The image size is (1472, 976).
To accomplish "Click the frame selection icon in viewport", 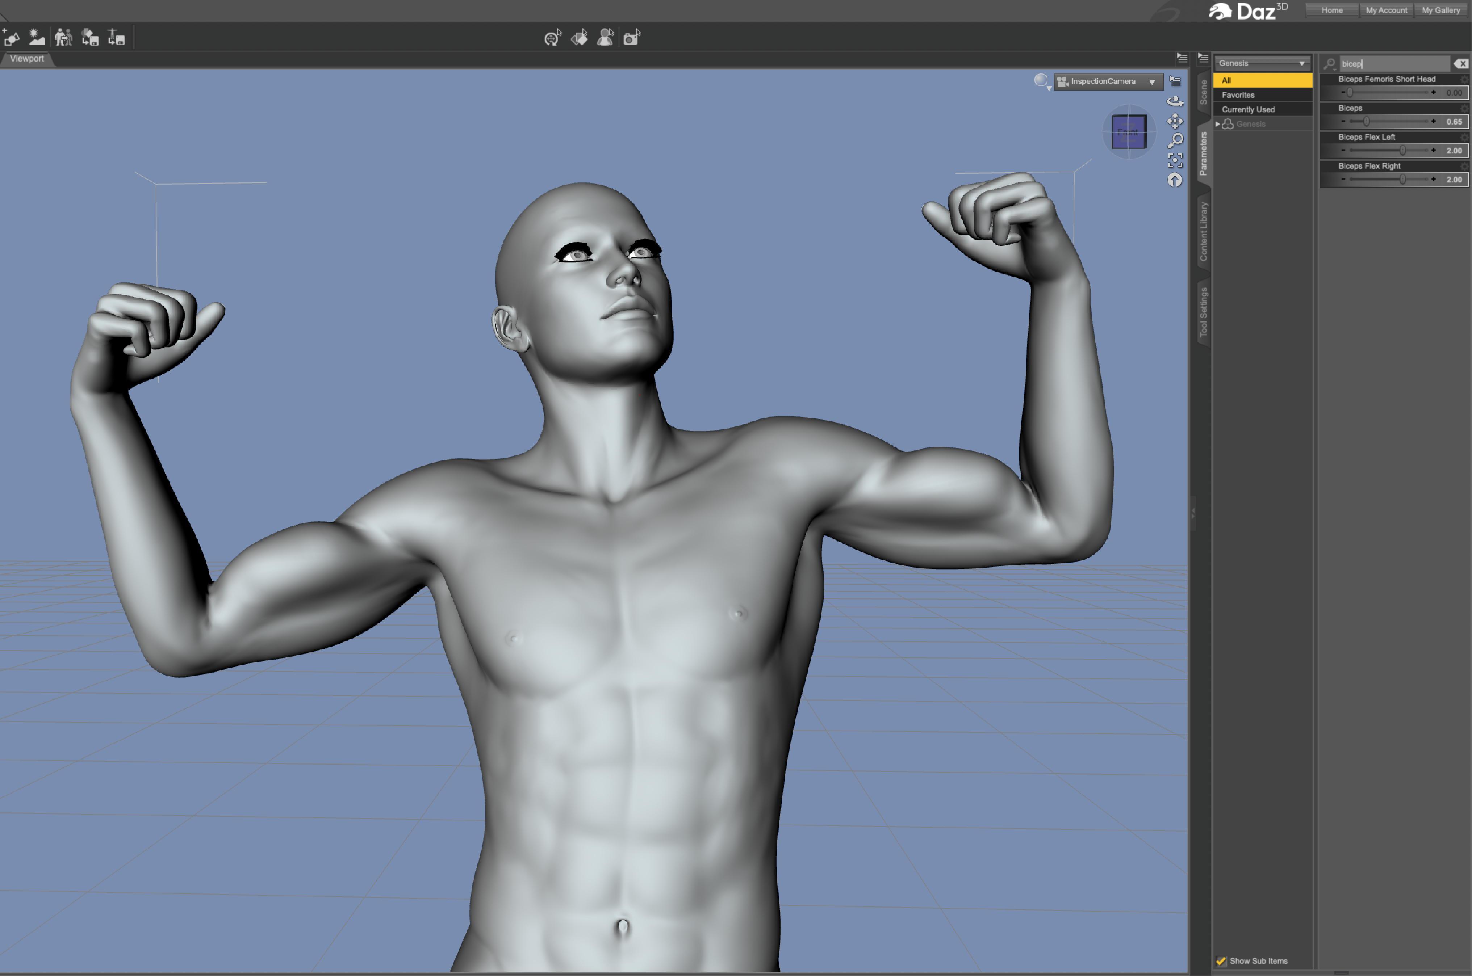I will (x=1174, y=161).
